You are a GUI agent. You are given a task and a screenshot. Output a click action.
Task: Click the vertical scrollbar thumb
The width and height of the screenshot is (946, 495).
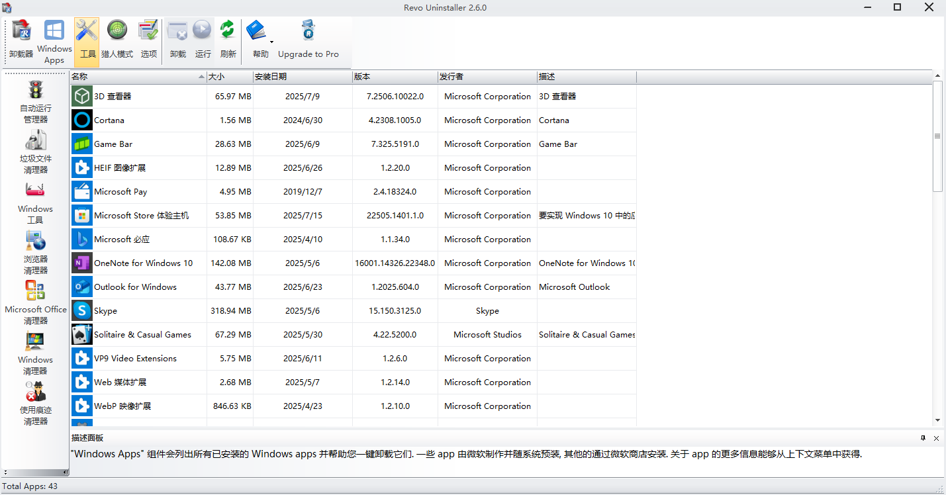point(937,136)
